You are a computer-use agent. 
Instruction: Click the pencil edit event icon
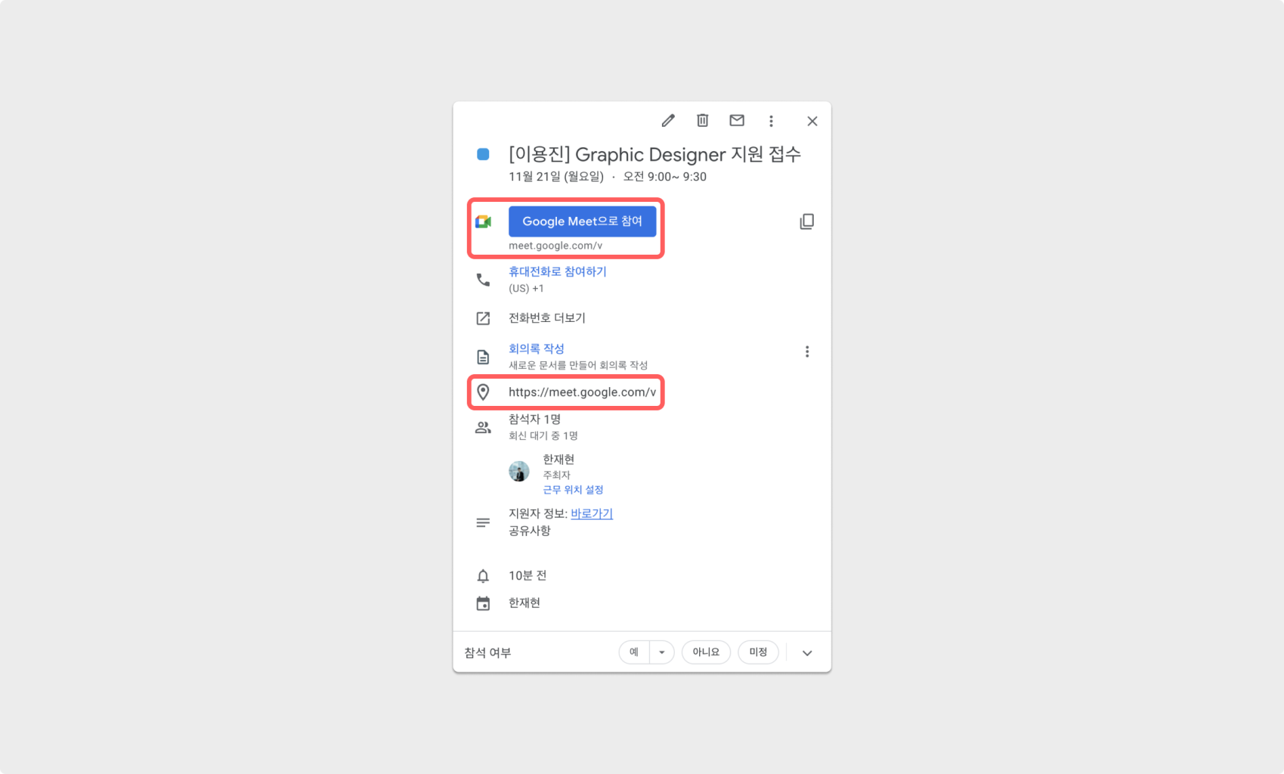tap(668, 121)
